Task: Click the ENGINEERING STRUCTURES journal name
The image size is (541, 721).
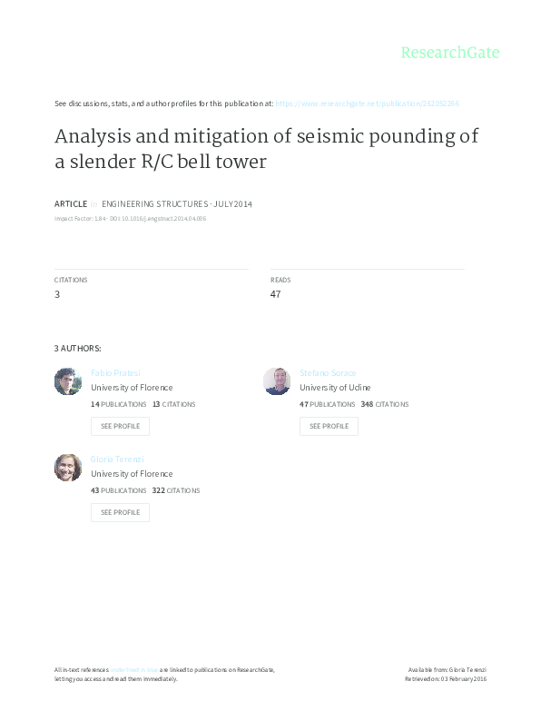Action: tap(155, 204)
